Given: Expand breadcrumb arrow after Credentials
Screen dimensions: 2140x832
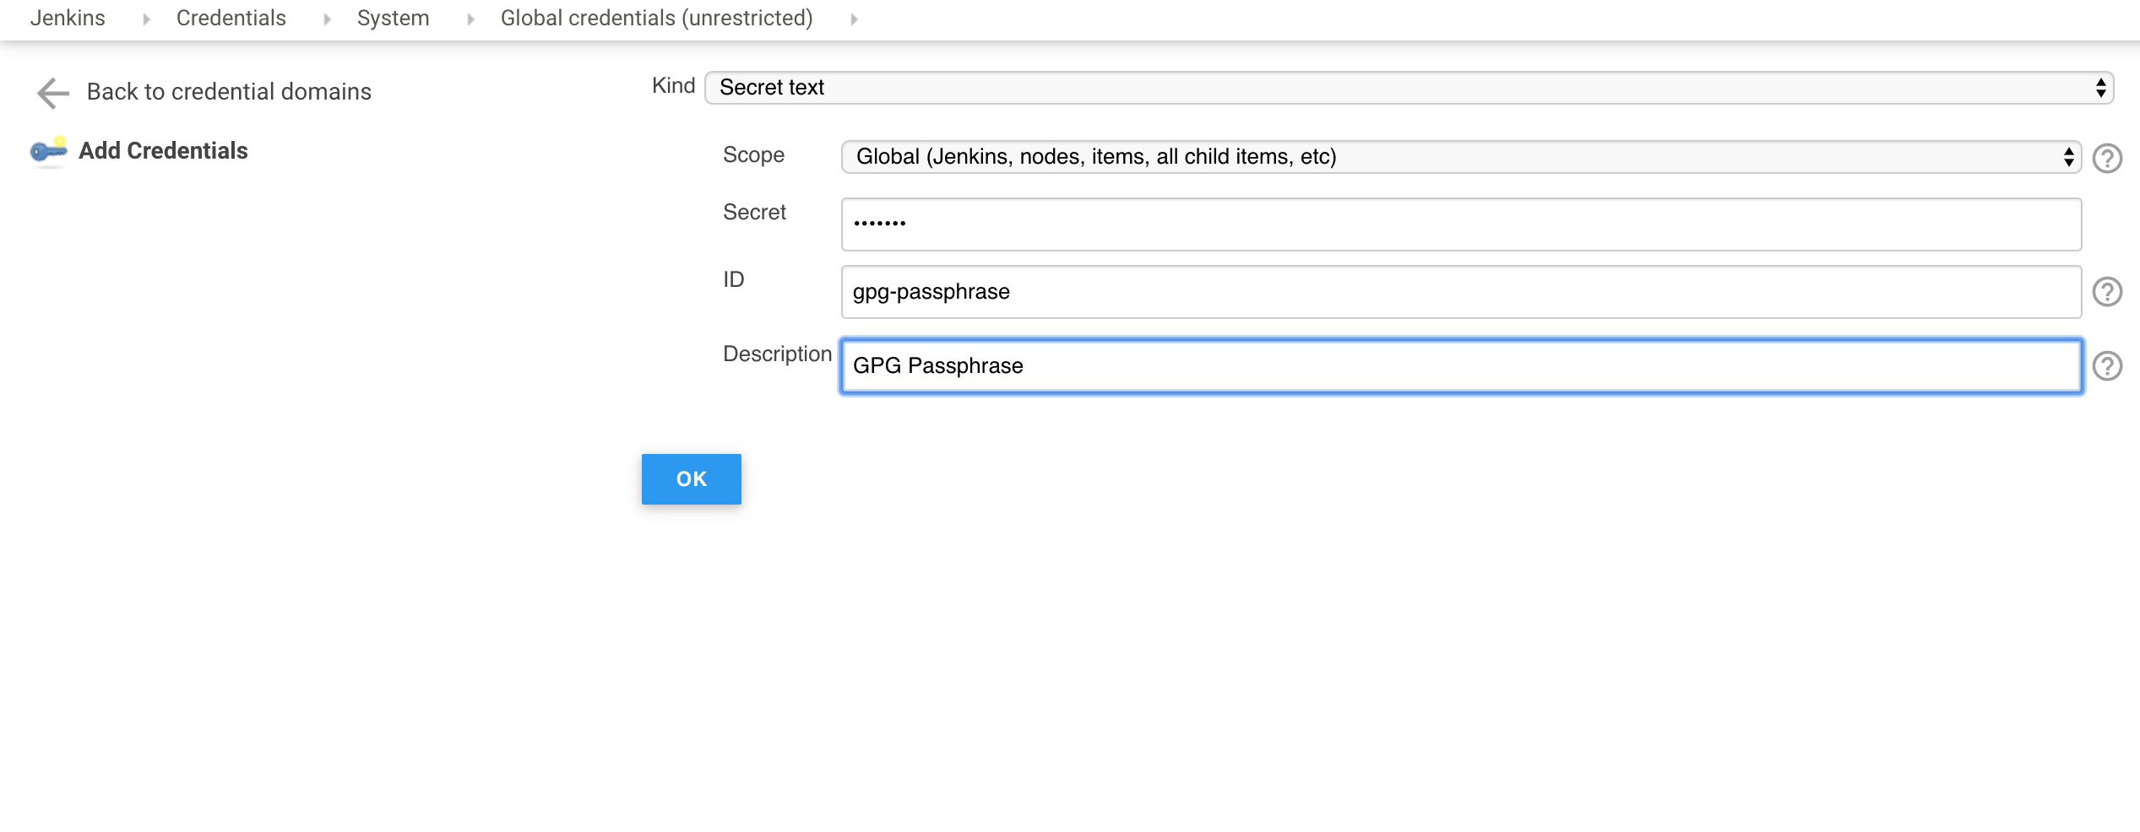Looking at the screenshot, I should tap(327, 19).
